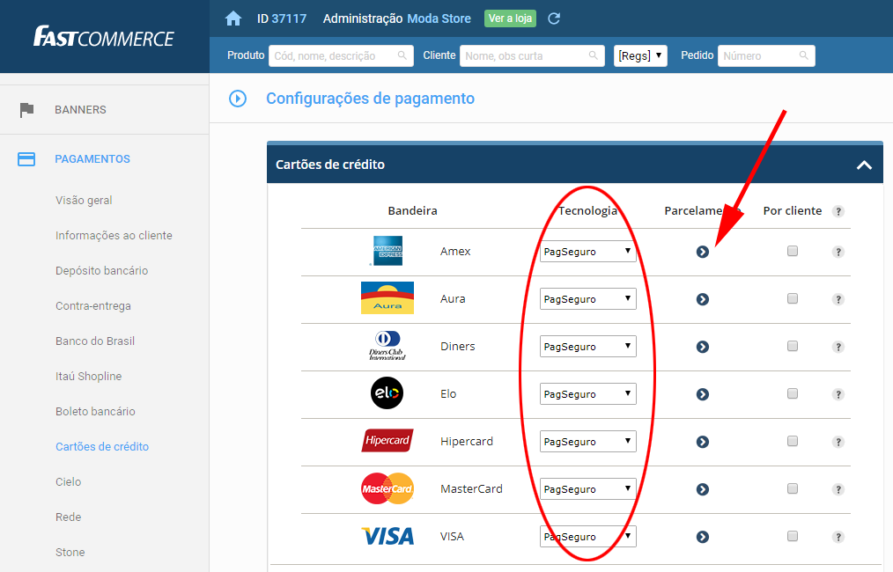Enable Por cliente checkbox for VISA
Viewport: 893px width, 572px height.
[793, 536]
